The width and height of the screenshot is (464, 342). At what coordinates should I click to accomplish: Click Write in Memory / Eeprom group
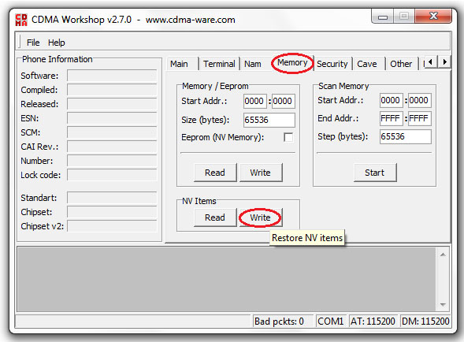261,173
